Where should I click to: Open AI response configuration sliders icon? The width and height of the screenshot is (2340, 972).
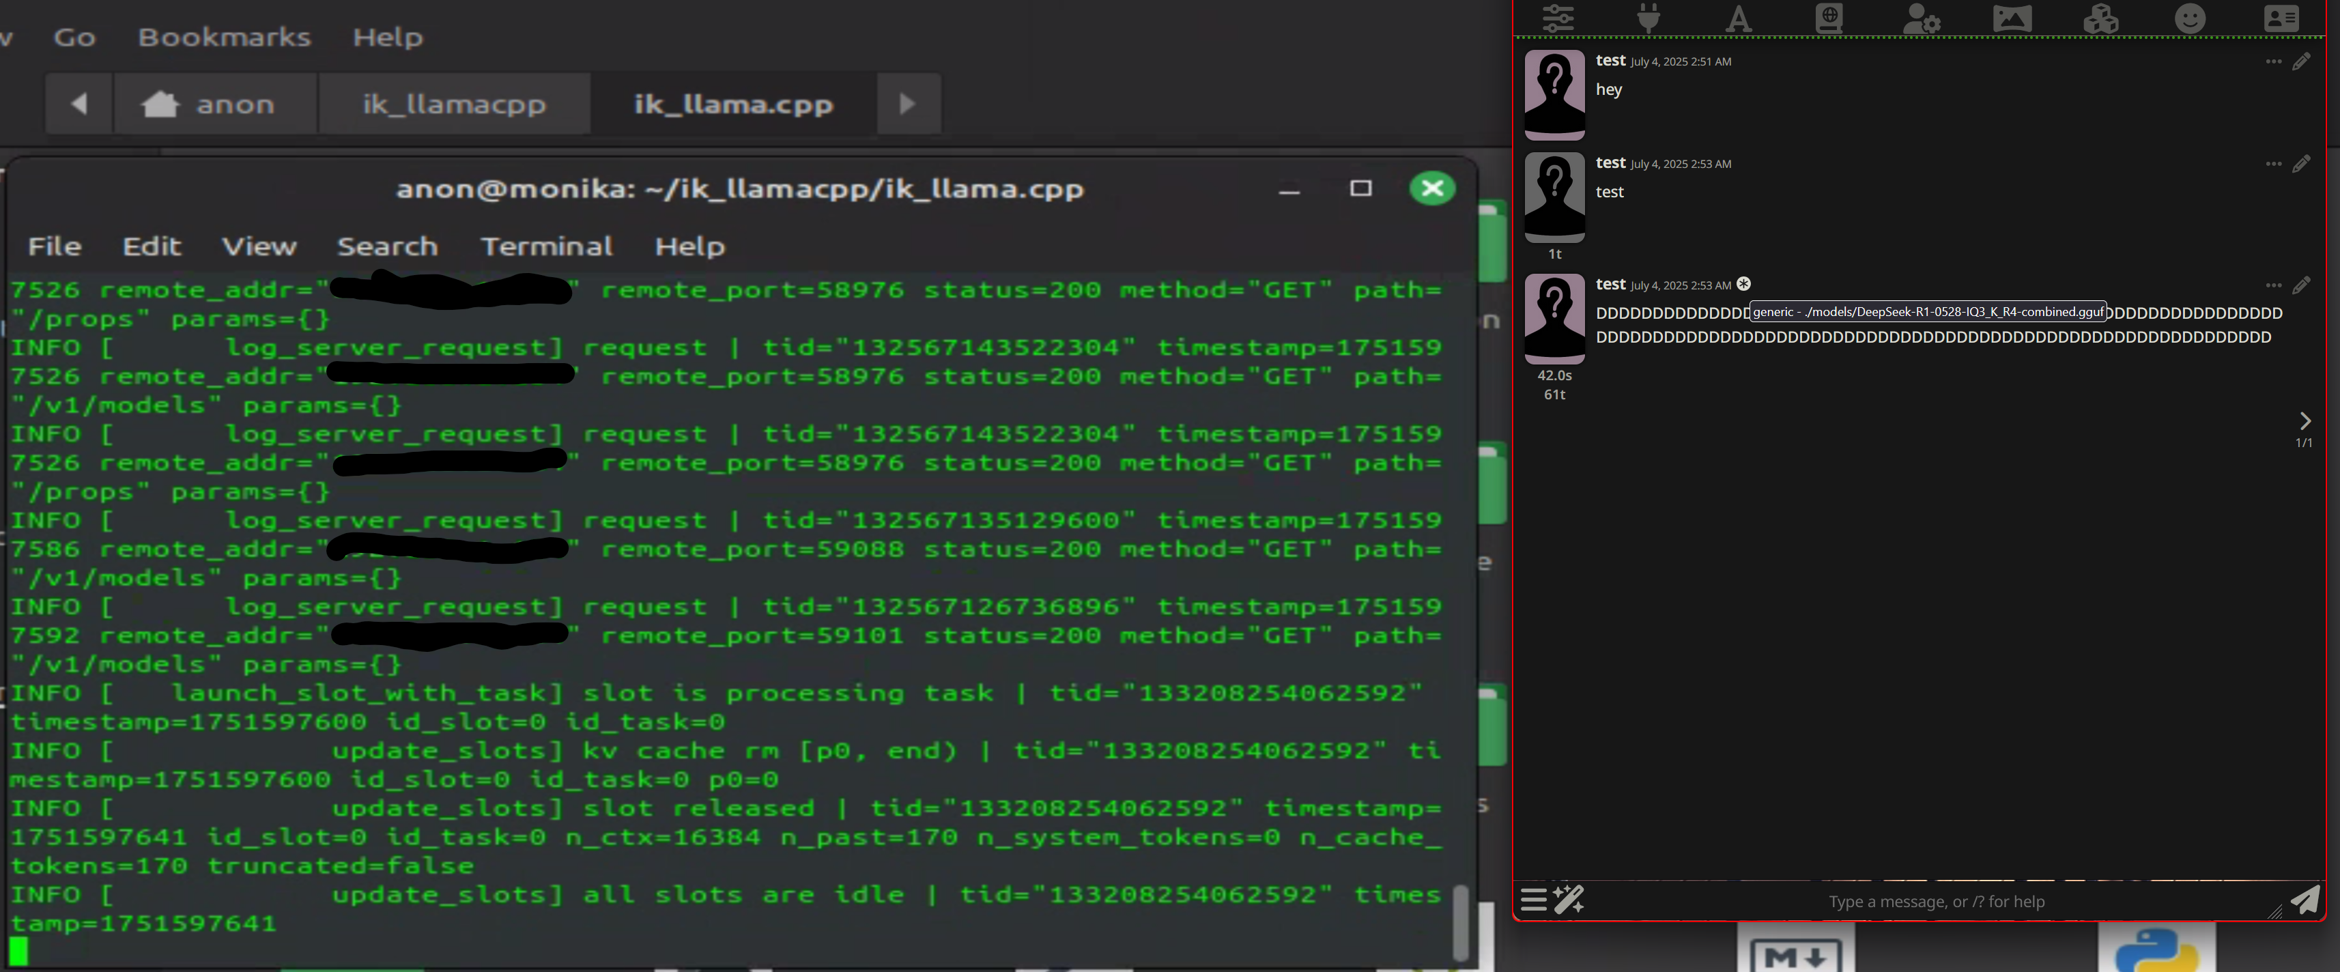(x=1558, y=17)
